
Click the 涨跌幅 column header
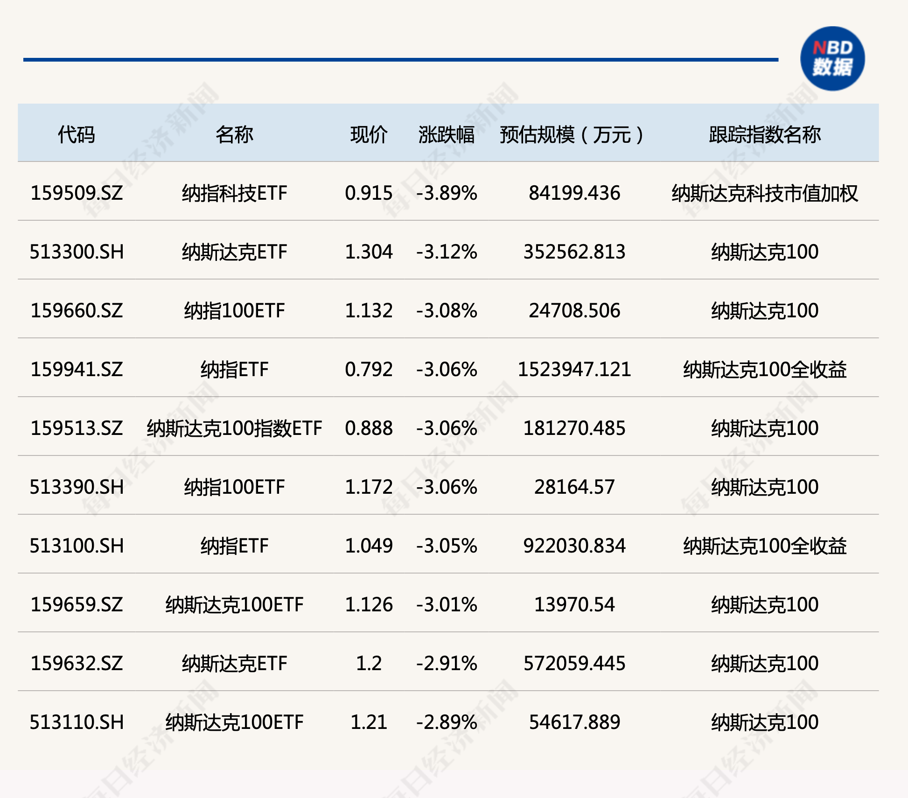click(x=447, y=135)
